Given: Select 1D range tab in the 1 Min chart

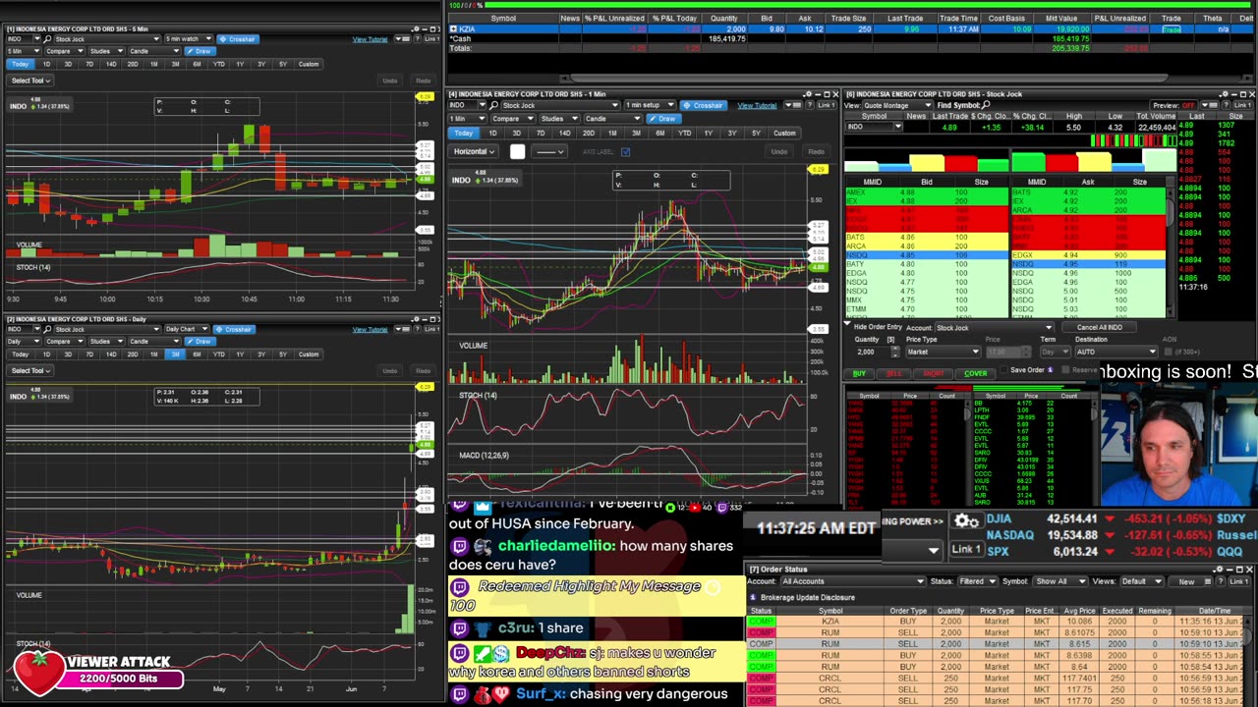Looking at the screenshot, I should [x=492, y=134].
